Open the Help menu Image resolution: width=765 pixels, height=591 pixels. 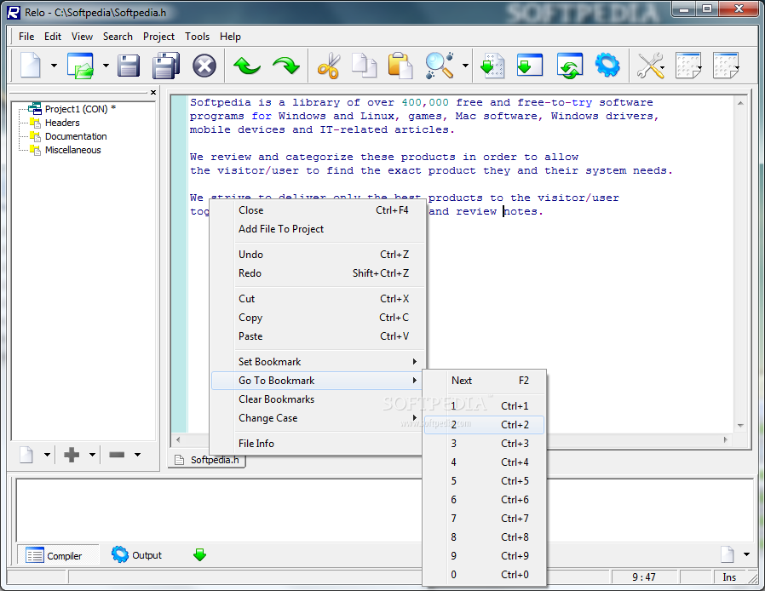pyautogui.click(x=230, y=37)
